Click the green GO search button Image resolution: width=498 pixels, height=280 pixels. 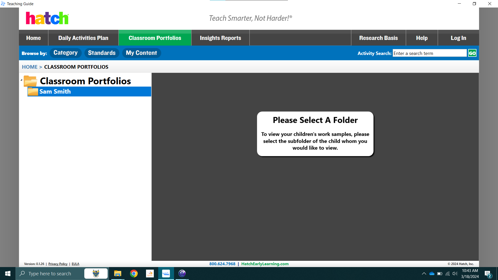coord(472,53)
